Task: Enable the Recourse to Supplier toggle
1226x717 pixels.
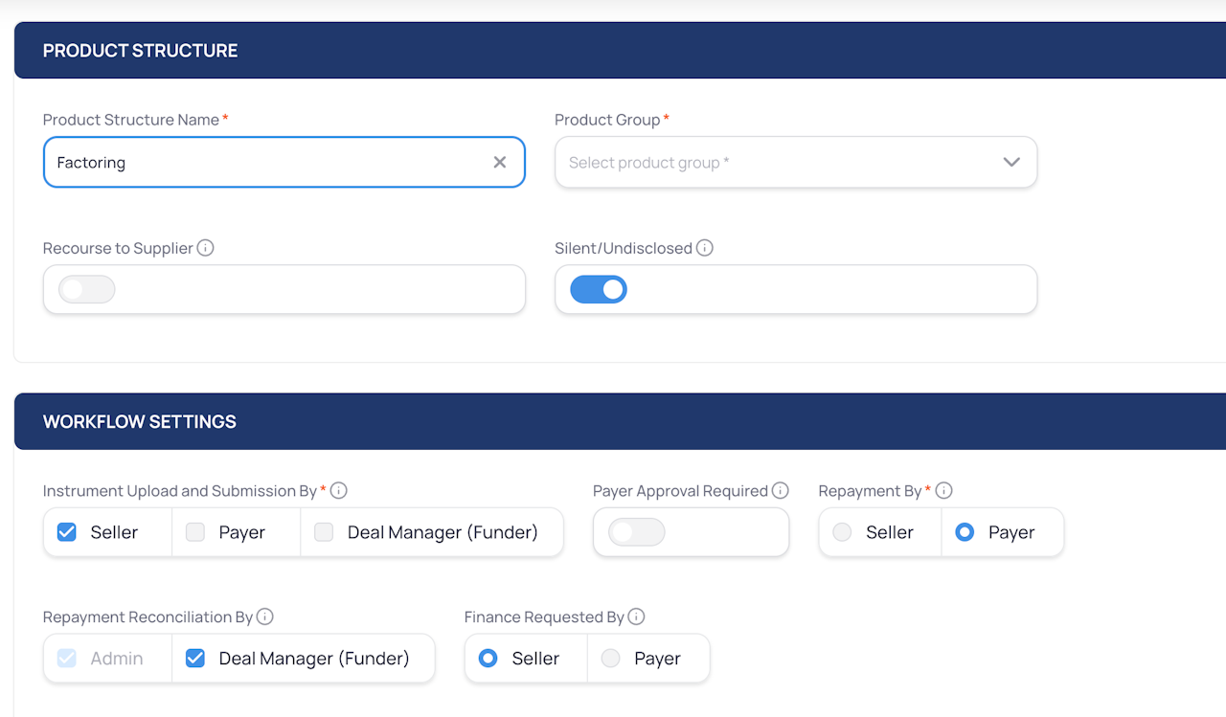Action: pos(87,290)
